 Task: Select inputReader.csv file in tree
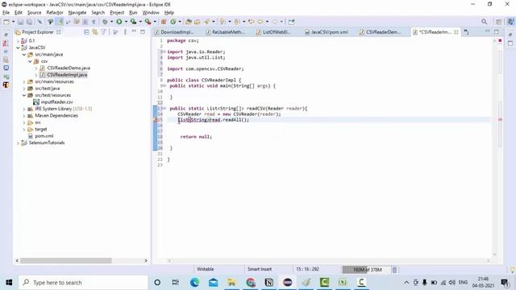coord(57,102)
